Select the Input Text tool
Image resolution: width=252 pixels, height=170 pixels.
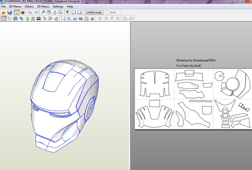(33, 18)
